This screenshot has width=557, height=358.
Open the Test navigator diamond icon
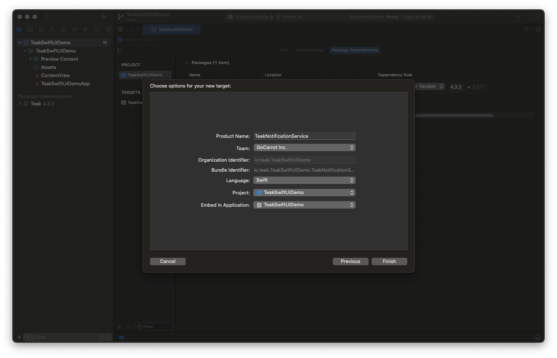(75, 29)
